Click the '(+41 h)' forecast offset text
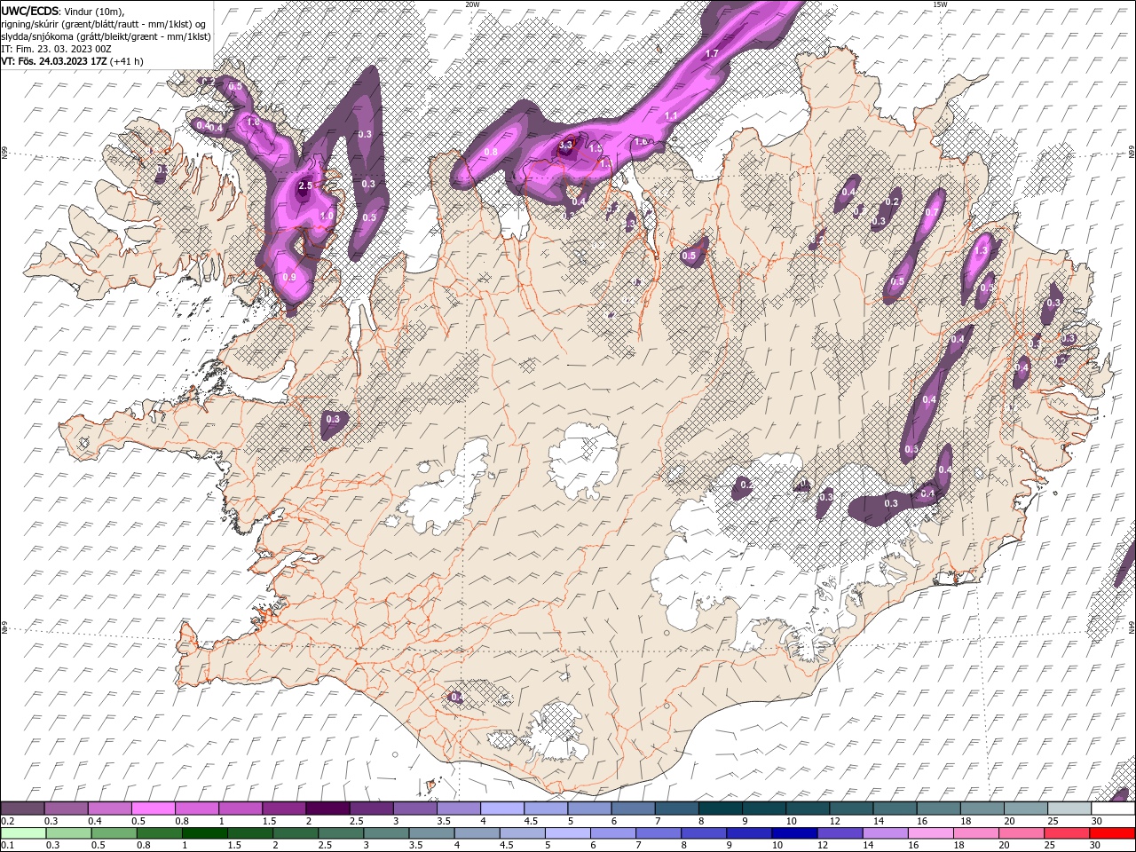The image size is (1136, 852). click(127, 61)
